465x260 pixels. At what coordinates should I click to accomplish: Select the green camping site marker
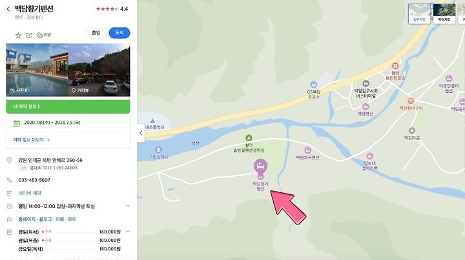[249, 138]
